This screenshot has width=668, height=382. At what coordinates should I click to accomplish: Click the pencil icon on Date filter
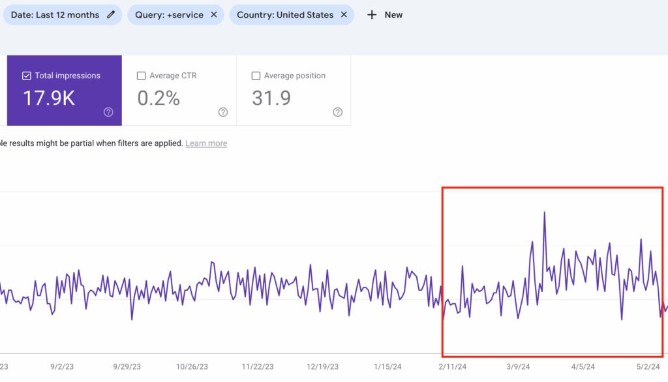[112, 14]
